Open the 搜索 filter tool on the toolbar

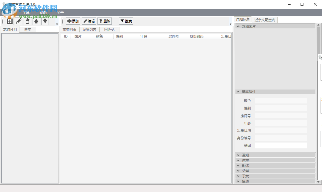point(125,21)
